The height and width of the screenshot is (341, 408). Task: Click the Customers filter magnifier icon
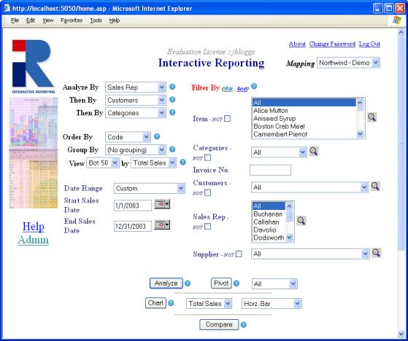[375, 187]
